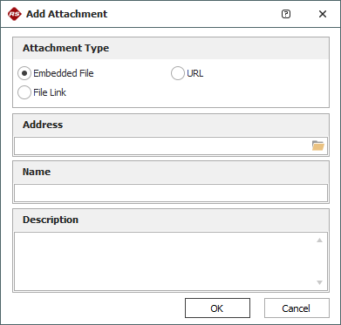The image size is (341, 325).
Task: Click the Description box down arrow
Action: [x=319, y=282]
